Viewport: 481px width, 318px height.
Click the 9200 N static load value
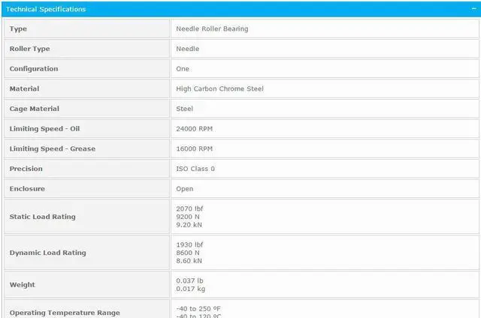(x=188, y=217)
